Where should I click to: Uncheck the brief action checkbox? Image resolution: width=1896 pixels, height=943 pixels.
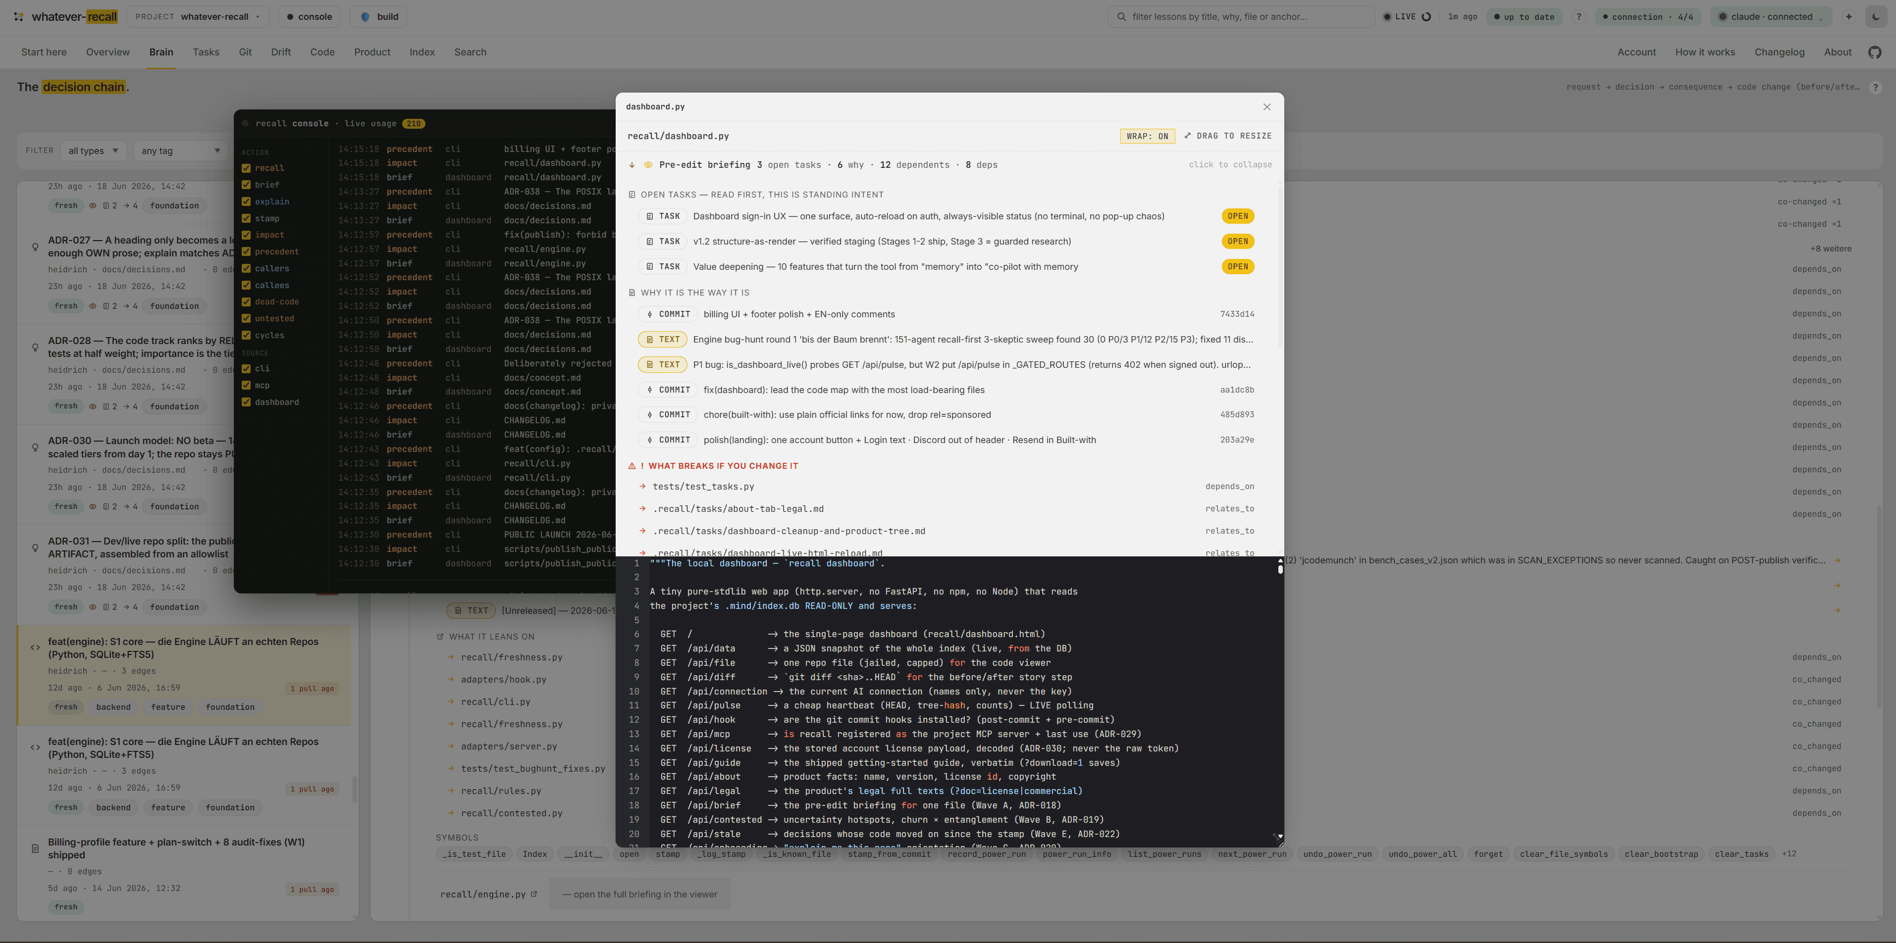pos(246,185)
